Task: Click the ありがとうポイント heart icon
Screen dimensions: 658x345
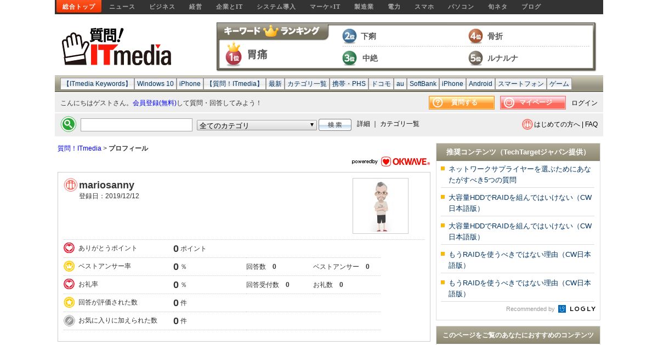Action: point(69,248)
